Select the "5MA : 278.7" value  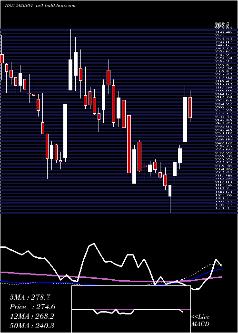pos(30,297)
